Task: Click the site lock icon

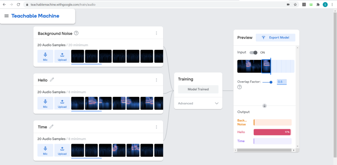Action: (x=27, y=4)
